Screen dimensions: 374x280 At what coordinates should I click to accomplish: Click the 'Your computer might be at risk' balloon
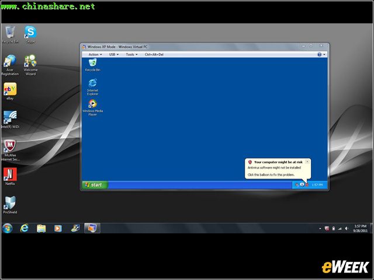click(x=278, y=169)
